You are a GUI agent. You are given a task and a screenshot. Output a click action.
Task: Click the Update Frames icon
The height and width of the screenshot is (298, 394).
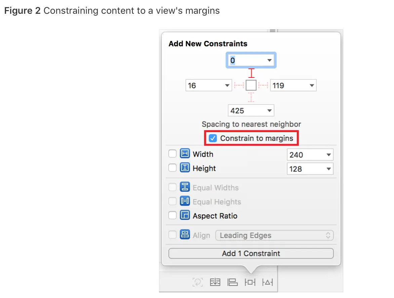click(198, 282)
